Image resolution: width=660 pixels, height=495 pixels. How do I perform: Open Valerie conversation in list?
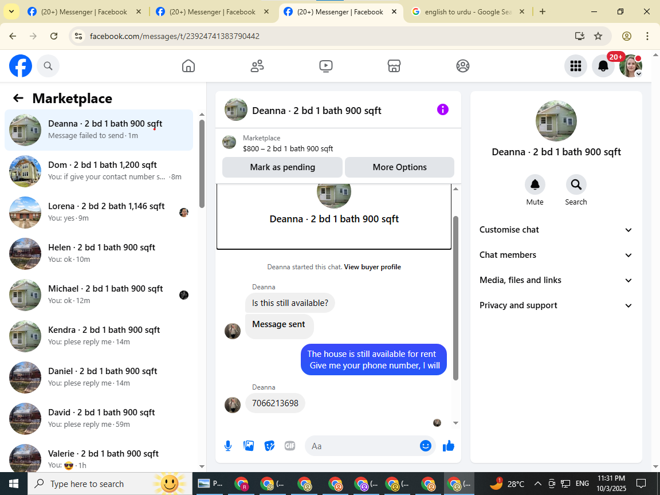click(99, 456)
